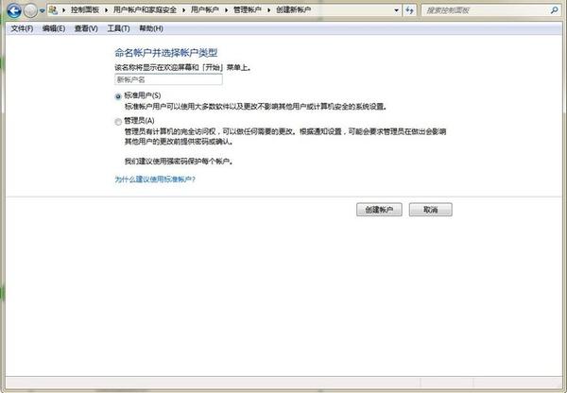
Task: Go to 控制面板 breadcrumb
Action: click(85, 10)
